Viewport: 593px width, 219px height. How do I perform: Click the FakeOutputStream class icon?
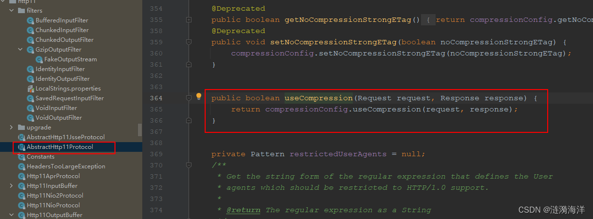coord(39,59)
